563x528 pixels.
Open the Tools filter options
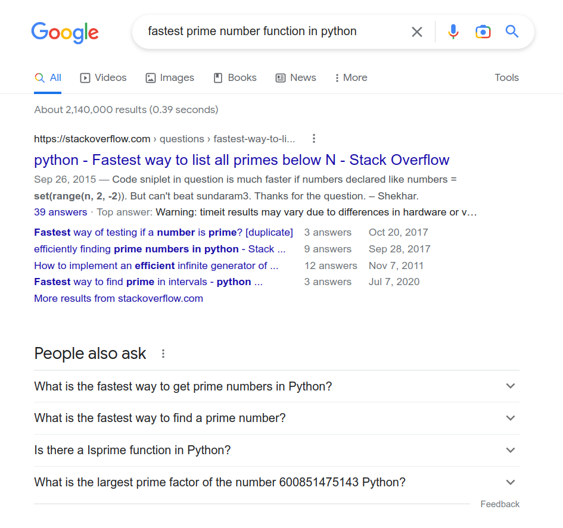tap(506, 77)
